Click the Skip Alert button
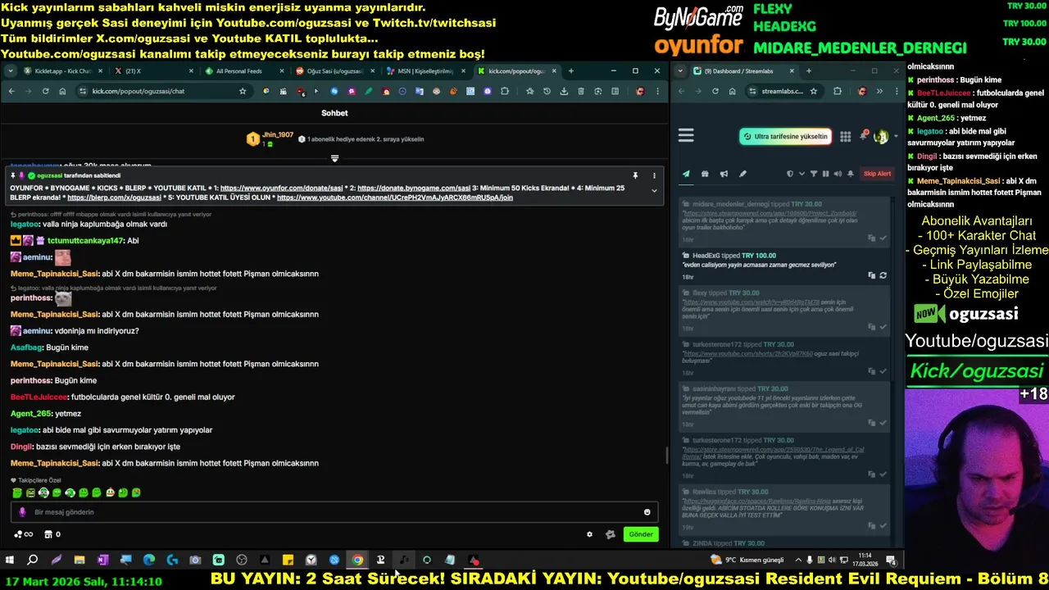The image size is (1049, 590). 877,174
